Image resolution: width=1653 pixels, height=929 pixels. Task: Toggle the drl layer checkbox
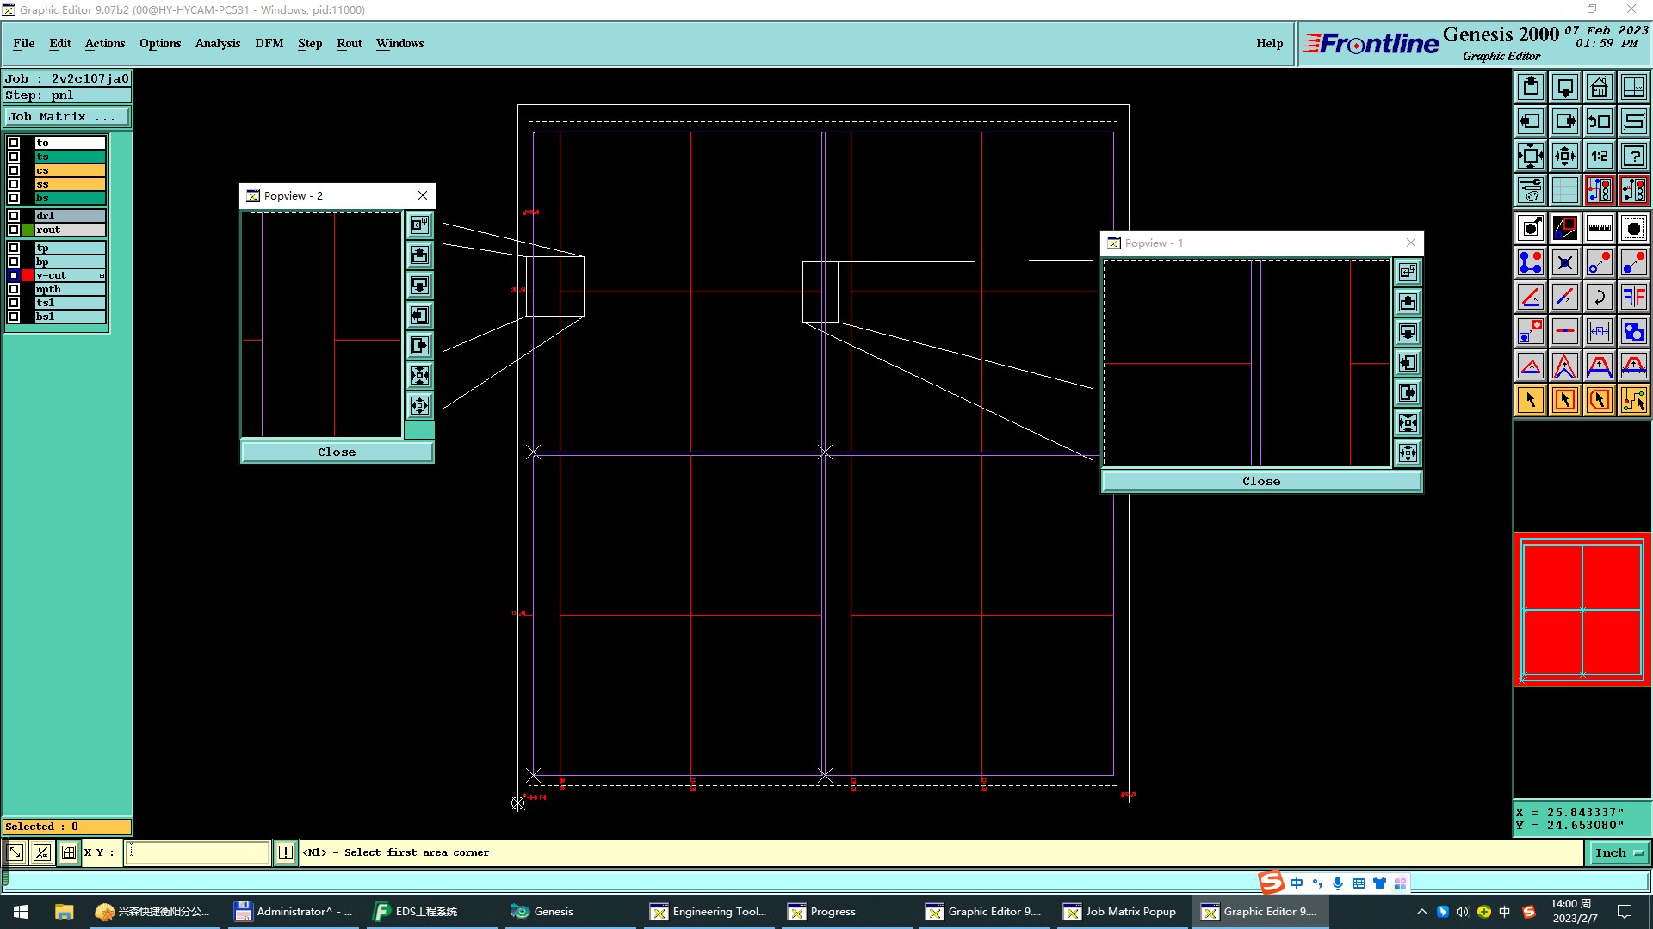pyautogui.click(x=14, y=216)
